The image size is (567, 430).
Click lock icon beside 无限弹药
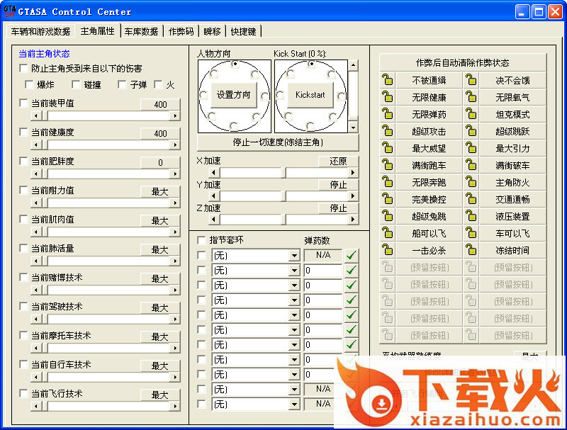388,114
